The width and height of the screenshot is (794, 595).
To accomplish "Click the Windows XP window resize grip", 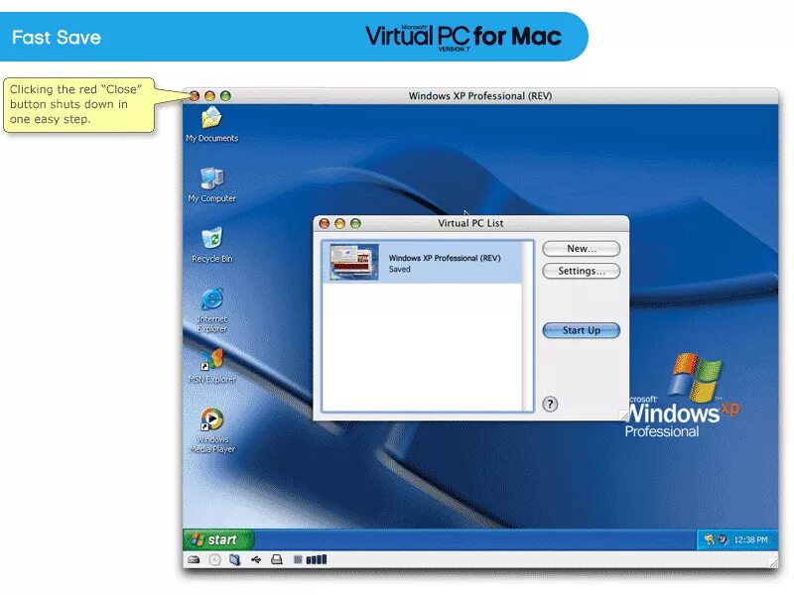I will [x=773, y=561].
